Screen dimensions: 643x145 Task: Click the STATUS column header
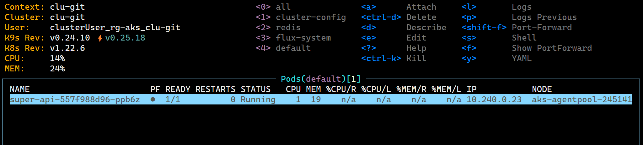tap(255, 89)
